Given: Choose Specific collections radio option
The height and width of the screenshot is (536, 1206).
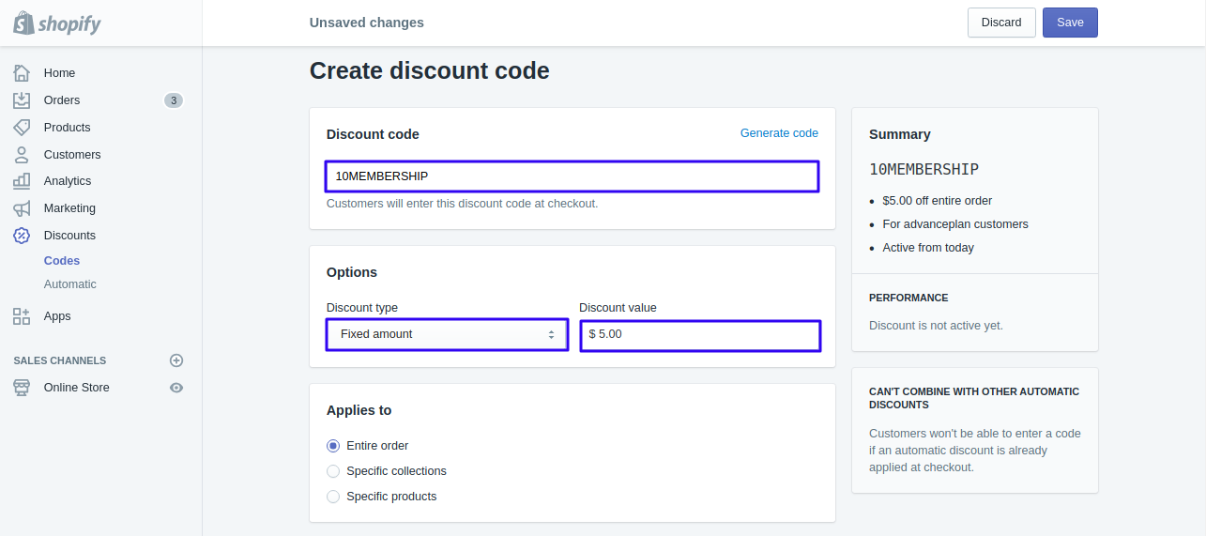Looking at the screenshot, I should (332, 471).
